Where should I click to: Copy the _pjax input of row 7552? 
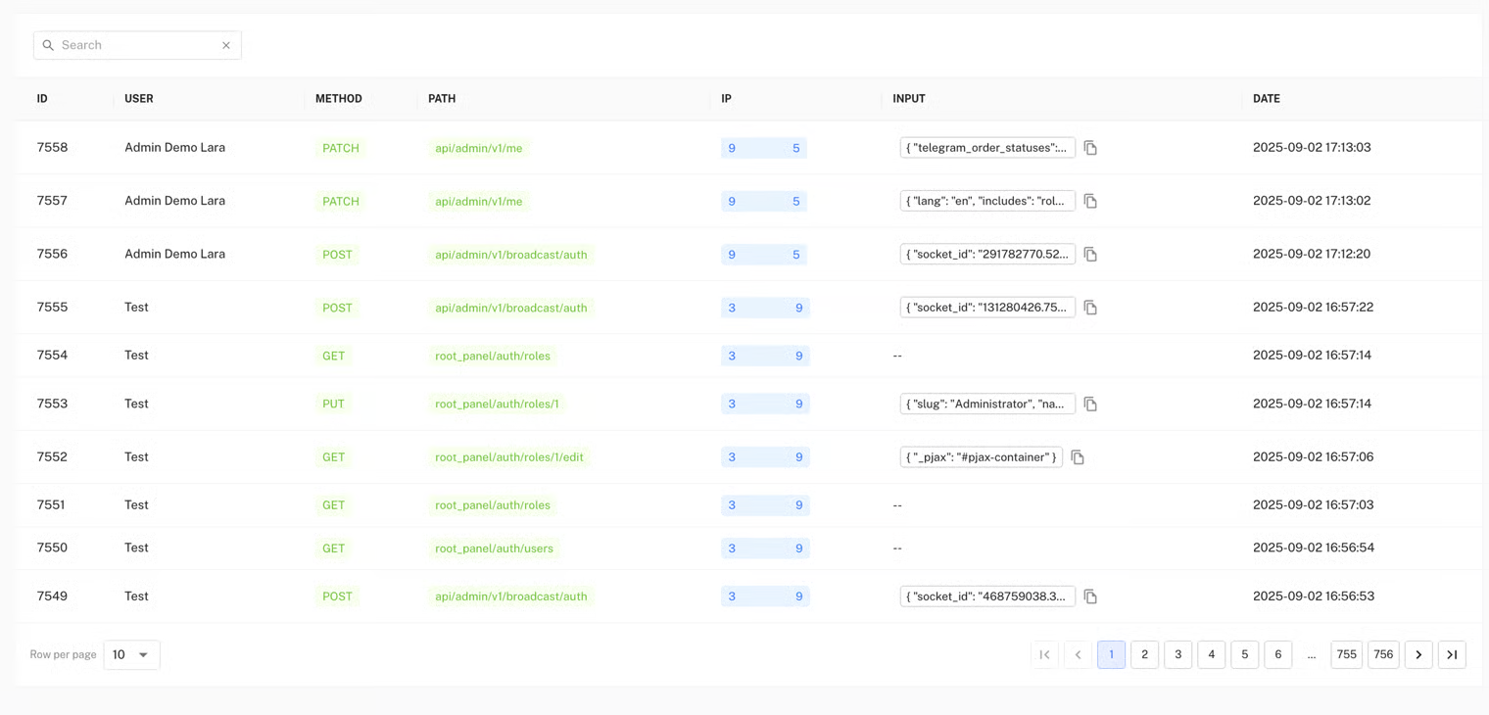click(1078, 457)
